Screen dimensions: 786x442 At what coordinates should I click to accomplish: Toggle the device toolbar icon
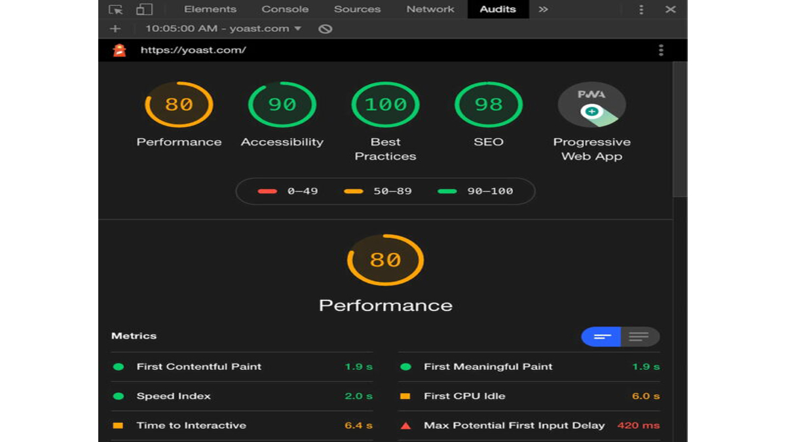coord(144,9)
